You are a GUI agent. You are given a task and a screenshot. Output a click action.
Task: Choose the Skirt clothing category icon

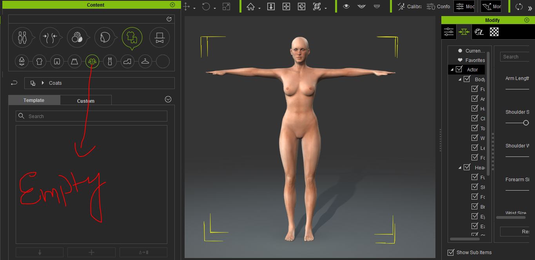[x=74, y=61]
